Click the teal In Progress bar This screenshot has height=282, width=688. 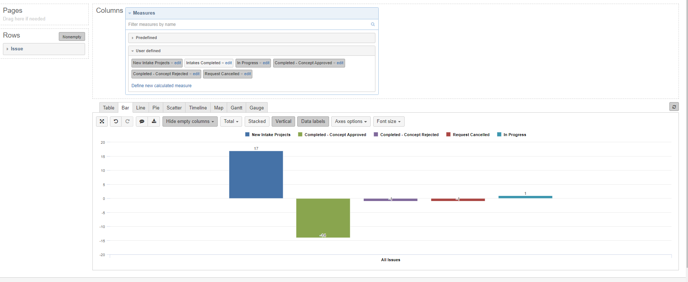[525, 197]
